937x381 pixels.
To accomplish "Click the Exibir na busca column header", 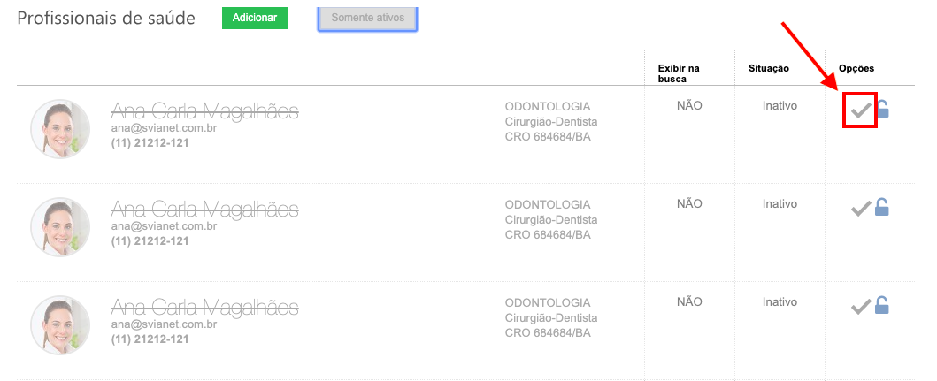I will pyautogui.click(x=679, y=73).
